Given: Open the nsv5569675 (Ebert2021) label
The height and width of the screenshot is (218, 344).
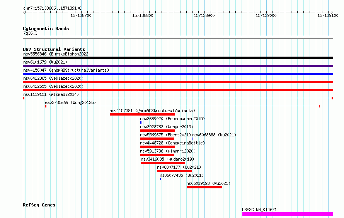Looking at the screenshot, I should point(165,135).
